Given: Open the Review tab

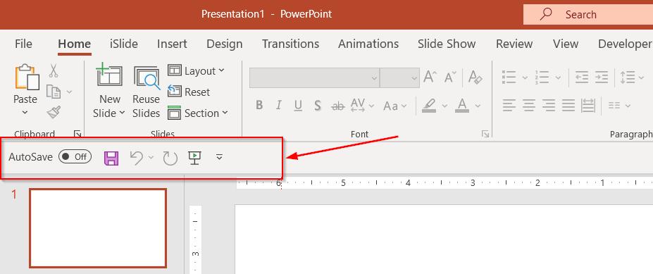Looking at the screenshot, I should [514, 44].
